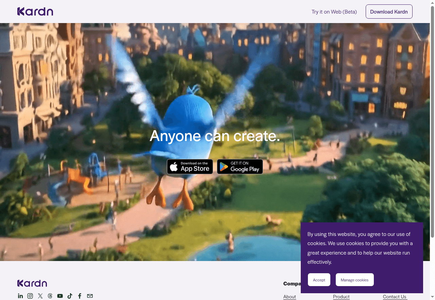Click the Kardn logo in footer

[32, 283]
